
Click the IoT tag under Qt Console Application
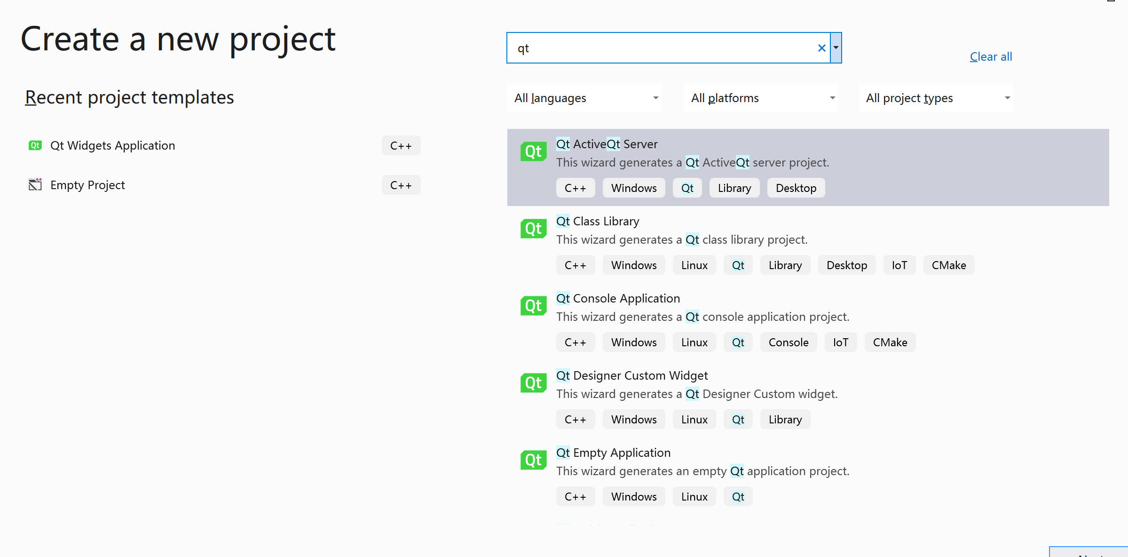click(840, 342)
